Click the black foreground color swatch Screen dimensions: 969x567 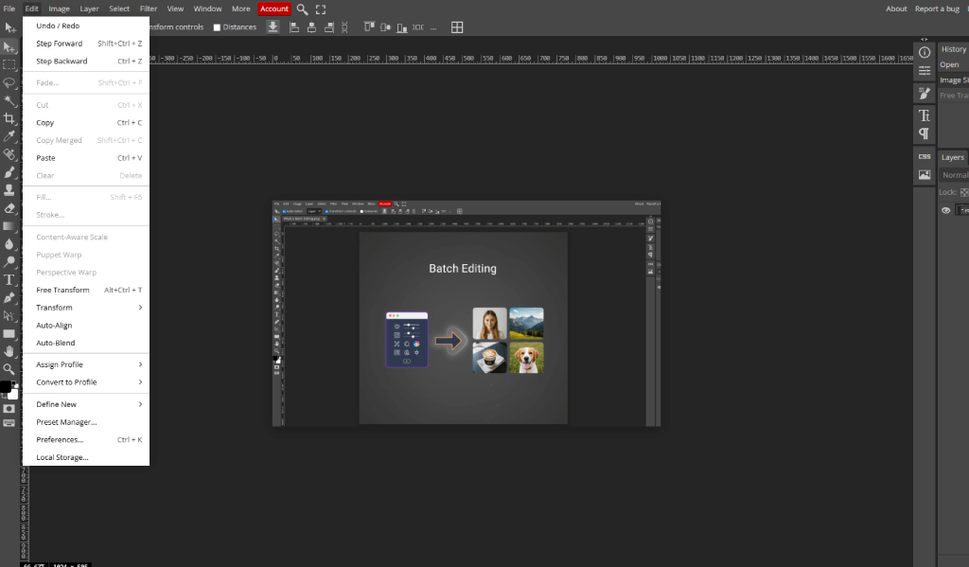6,386
